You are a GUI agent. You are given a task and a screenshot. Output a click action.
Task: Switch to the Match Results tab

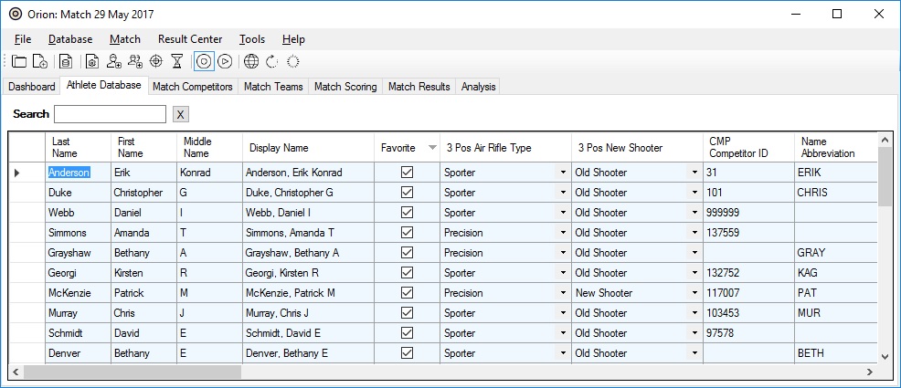pos(419,87)
